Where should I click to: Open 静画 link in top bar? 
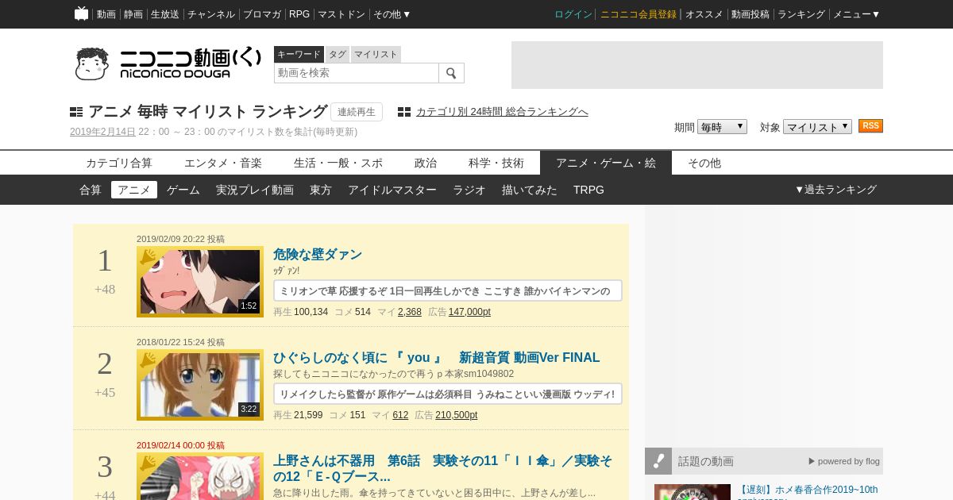[x=133, y=14]
